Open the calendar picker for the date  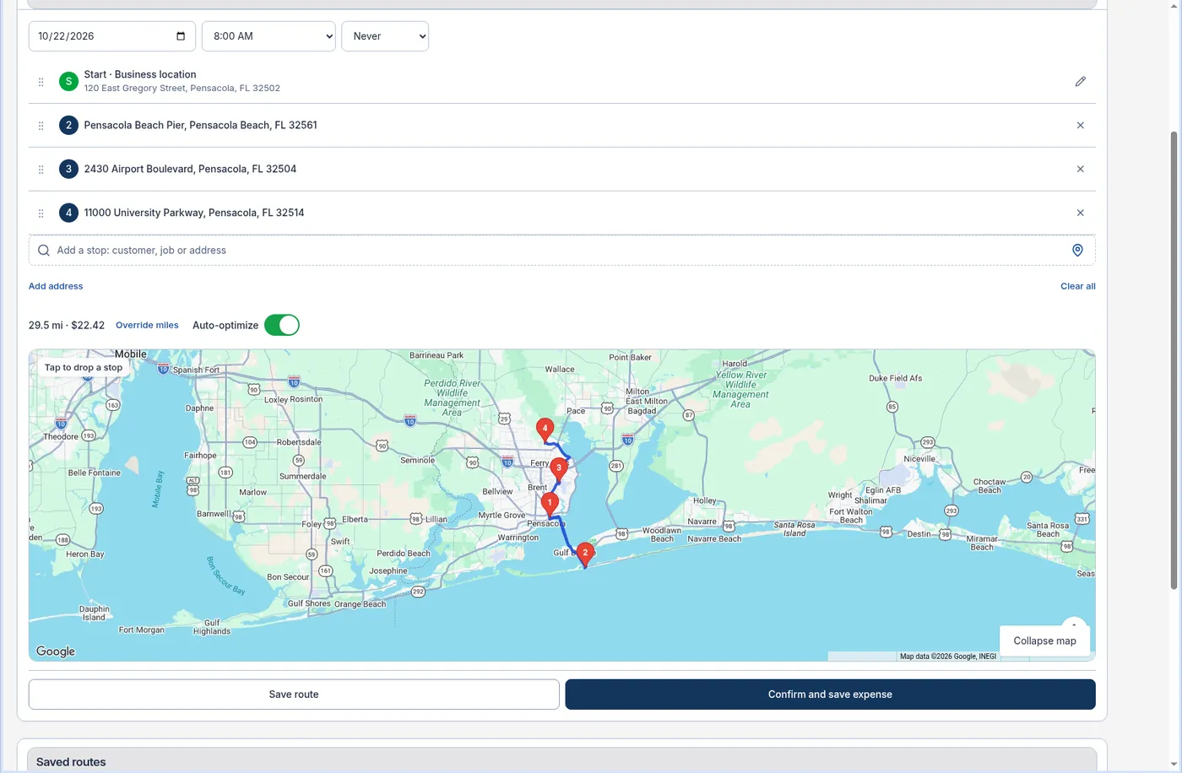(181, 36)
